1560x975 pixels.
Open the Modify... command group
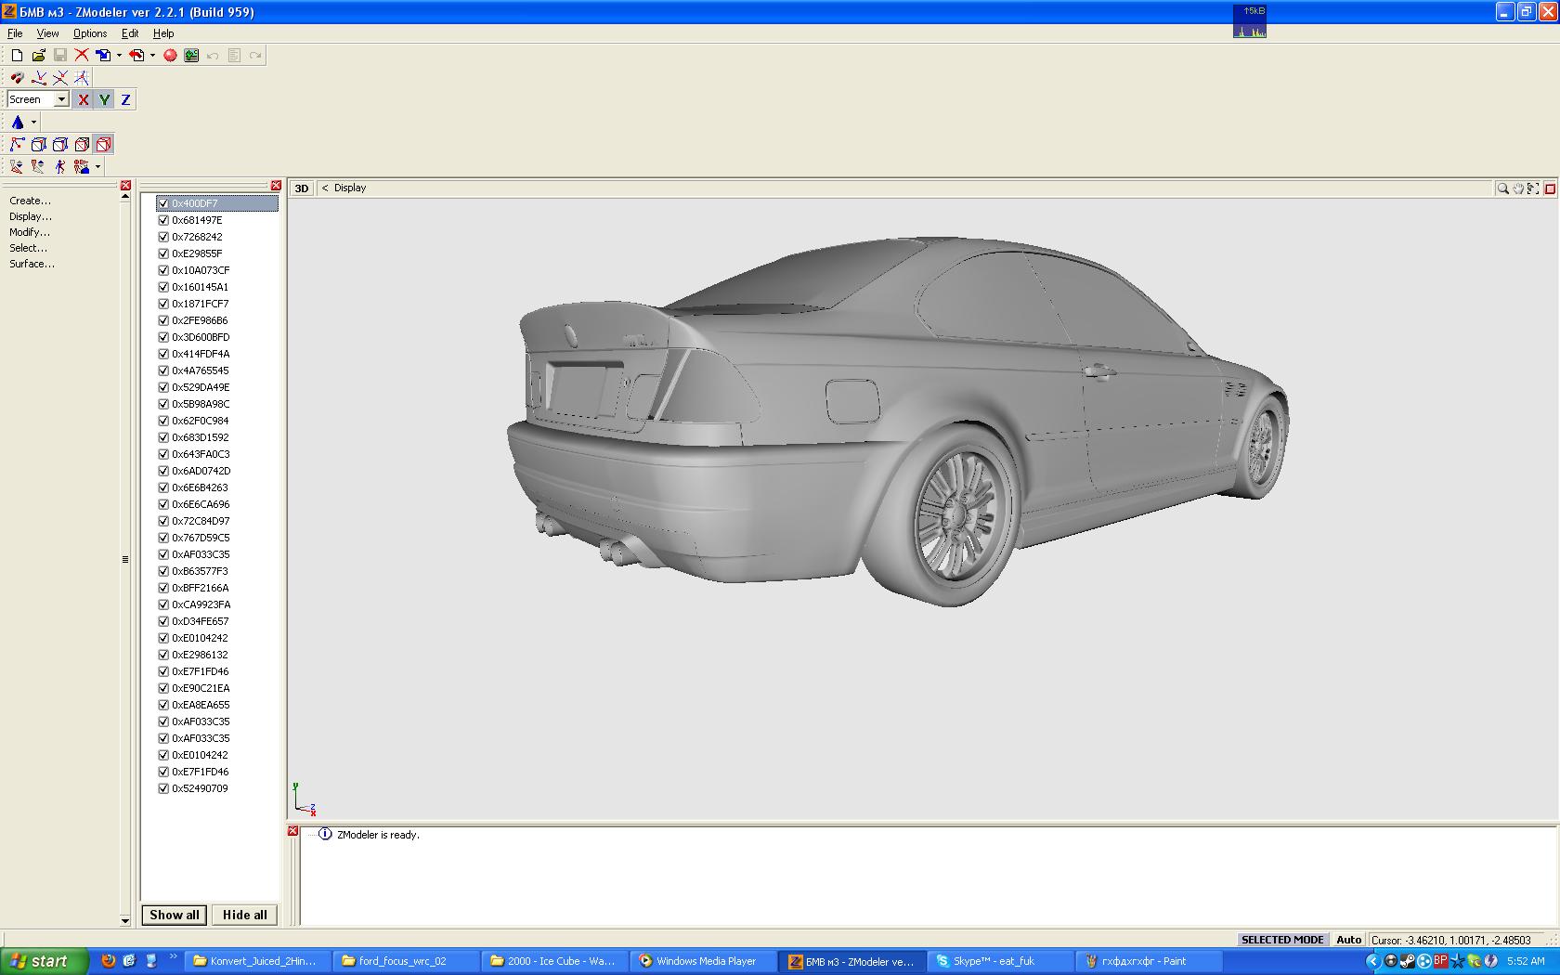pos(30,232)
